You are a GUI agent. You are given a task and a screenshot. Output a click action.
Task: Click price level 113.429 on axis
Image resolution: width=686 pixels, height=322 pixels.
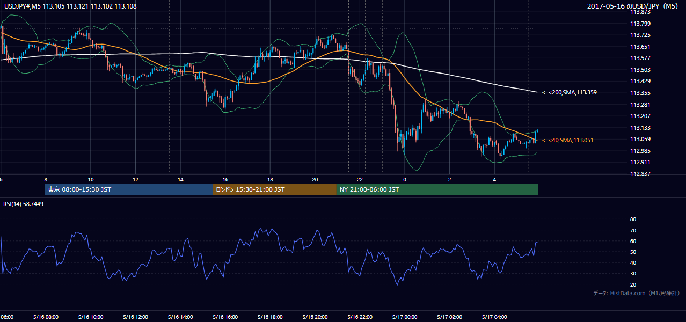pyautogui.click(x=640, y=81)
